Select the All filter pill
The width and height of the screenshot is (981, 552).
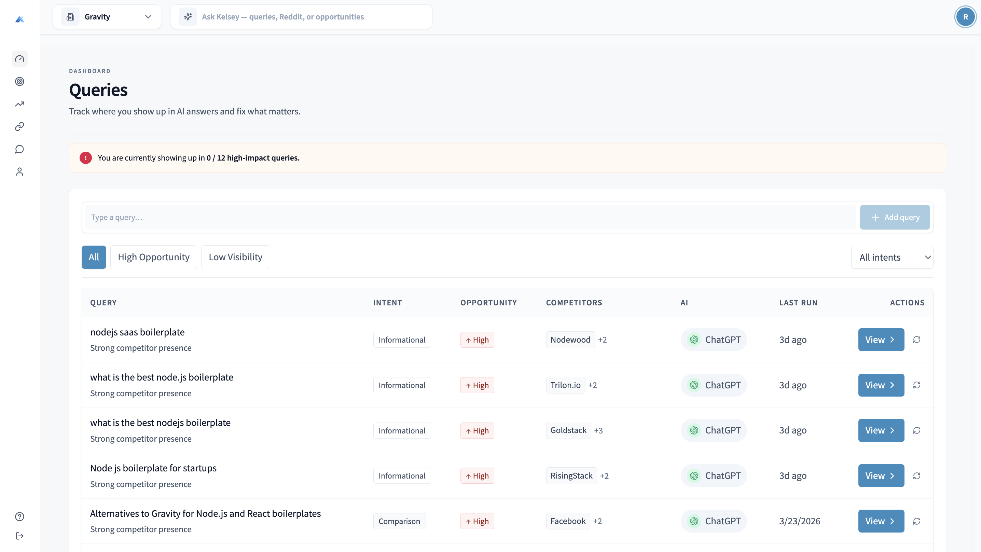(x=94, y=257)
